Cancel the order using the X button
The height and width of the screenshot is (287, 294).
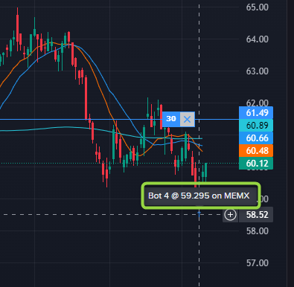pyautogui.click(x=187, y=120)
